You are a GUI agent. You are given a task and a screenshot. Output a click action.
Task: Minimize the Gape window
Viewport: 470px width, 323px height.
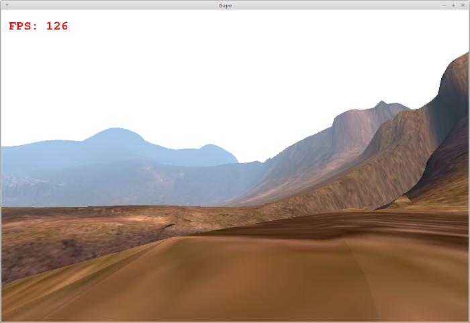click(x=444, y=5)
